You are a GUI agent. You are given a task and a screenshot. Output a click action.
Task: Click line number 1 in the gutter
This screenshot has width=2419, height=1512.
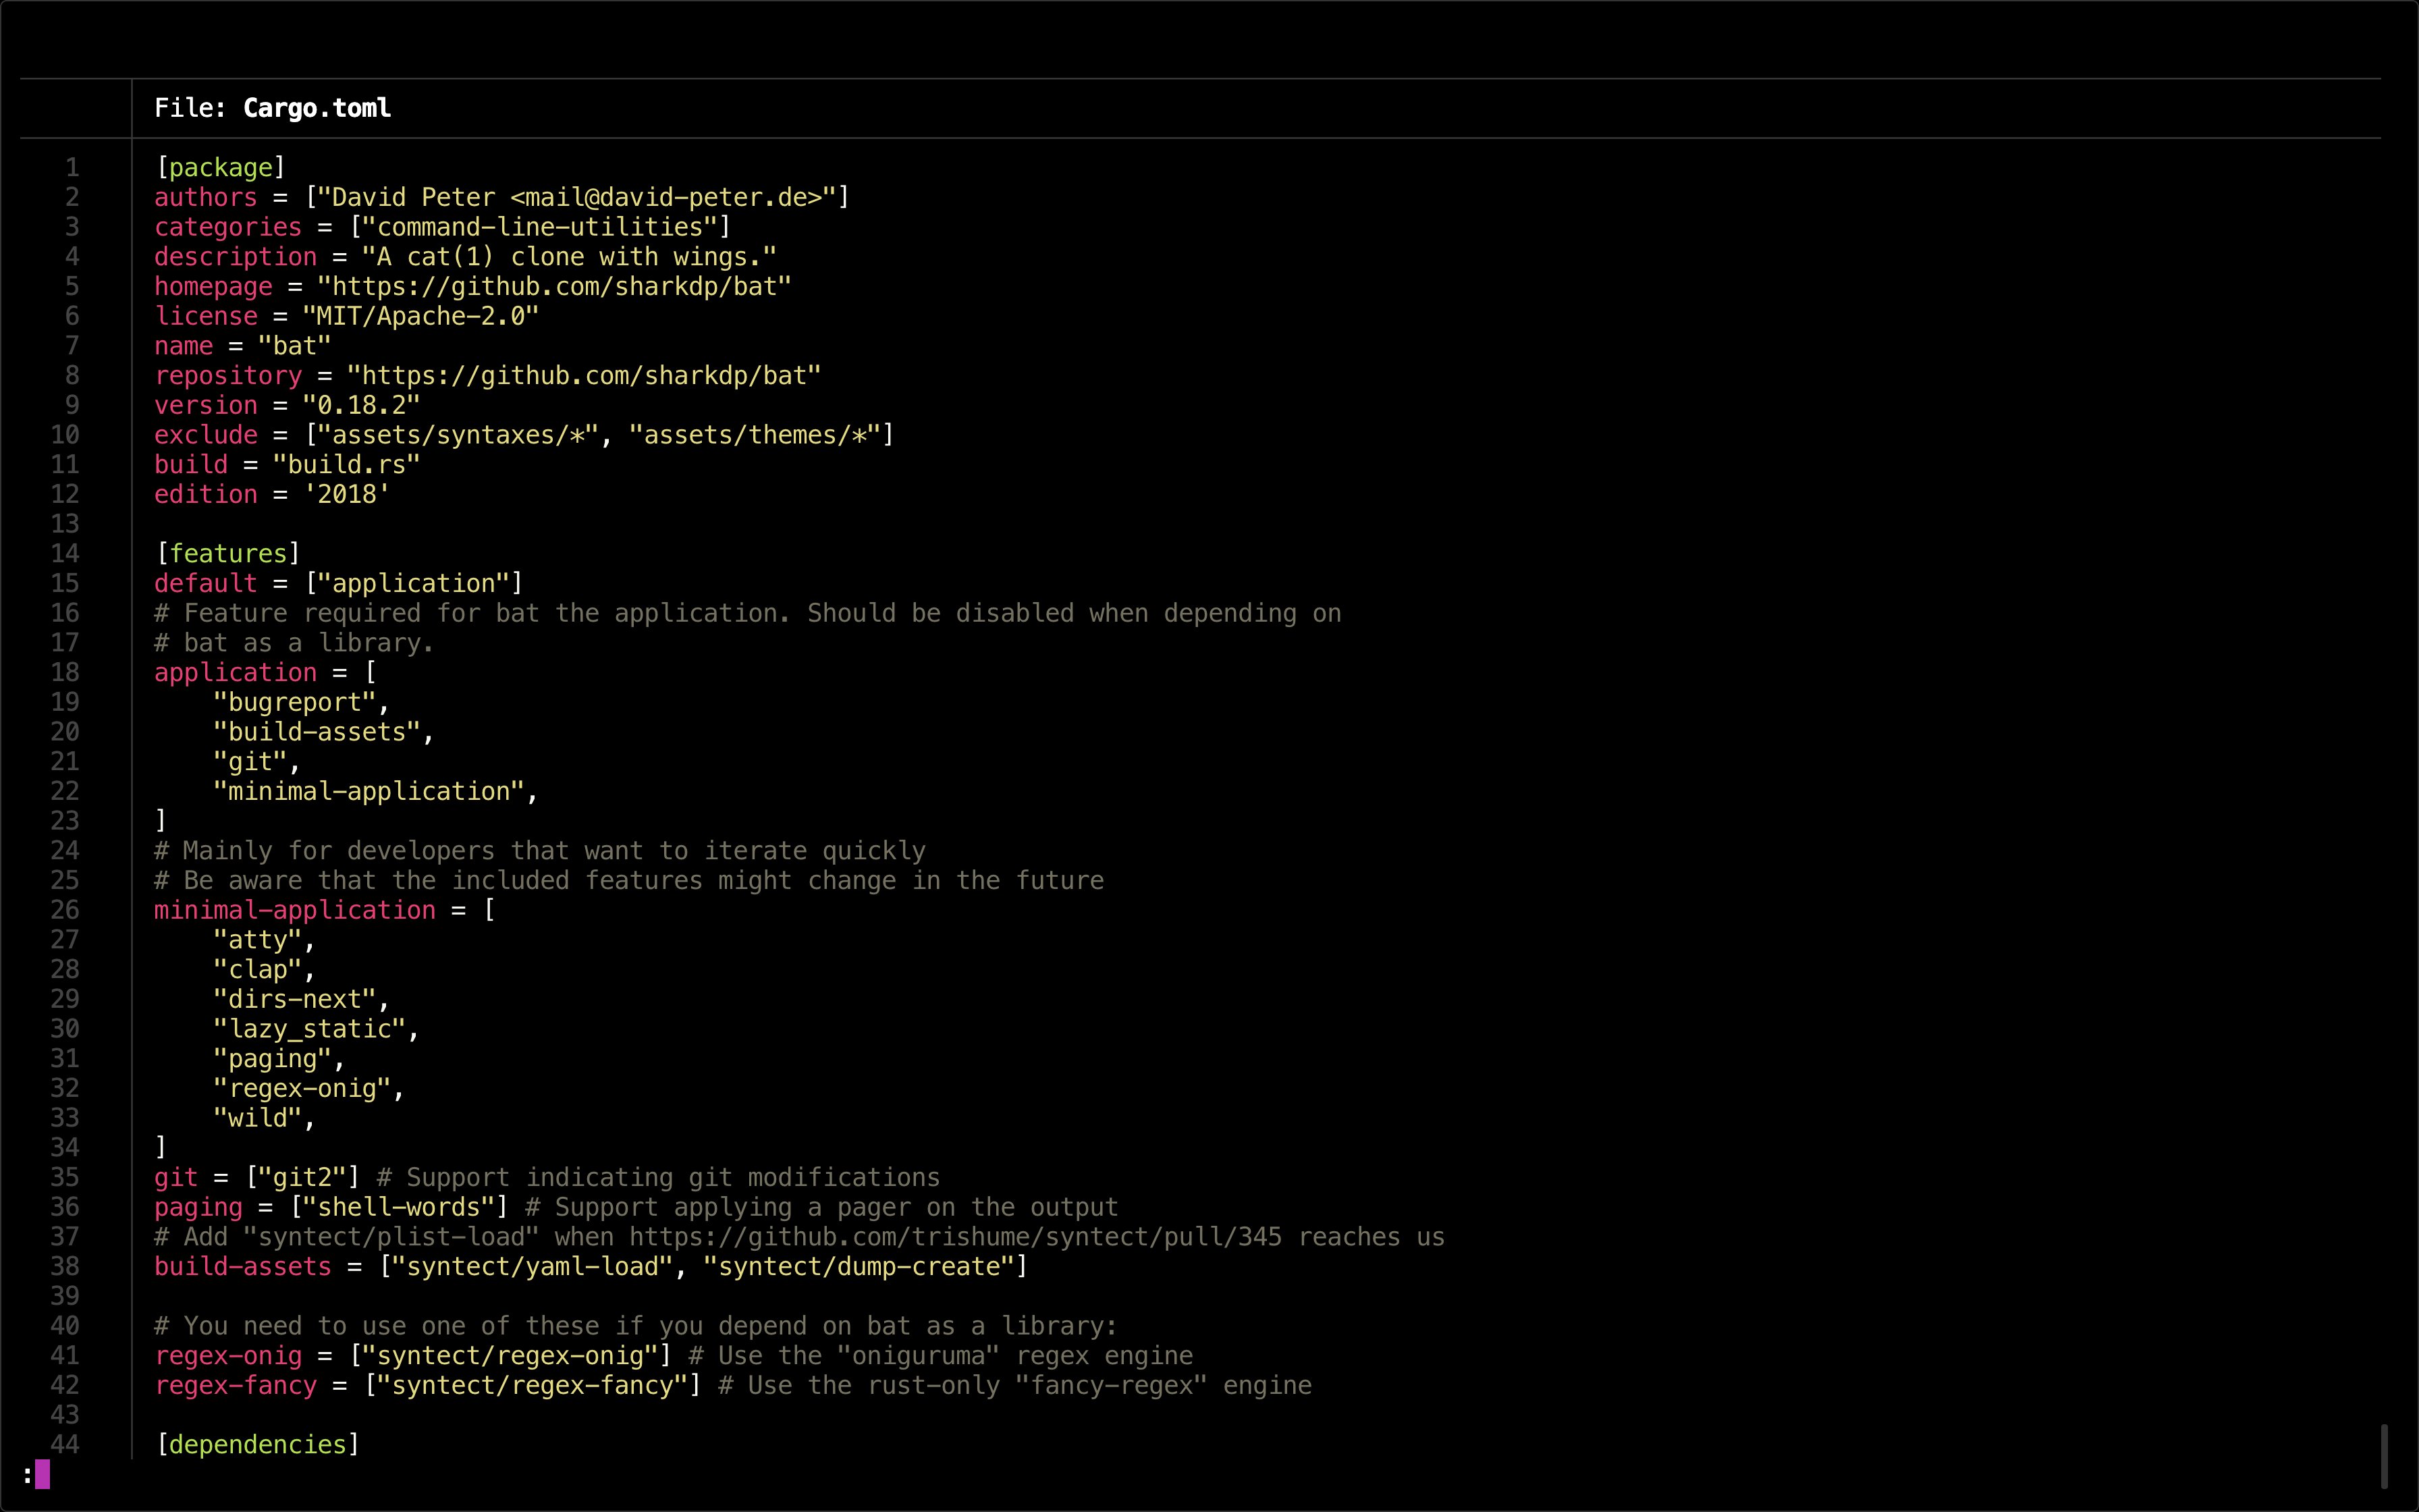[x=72, y=167]
